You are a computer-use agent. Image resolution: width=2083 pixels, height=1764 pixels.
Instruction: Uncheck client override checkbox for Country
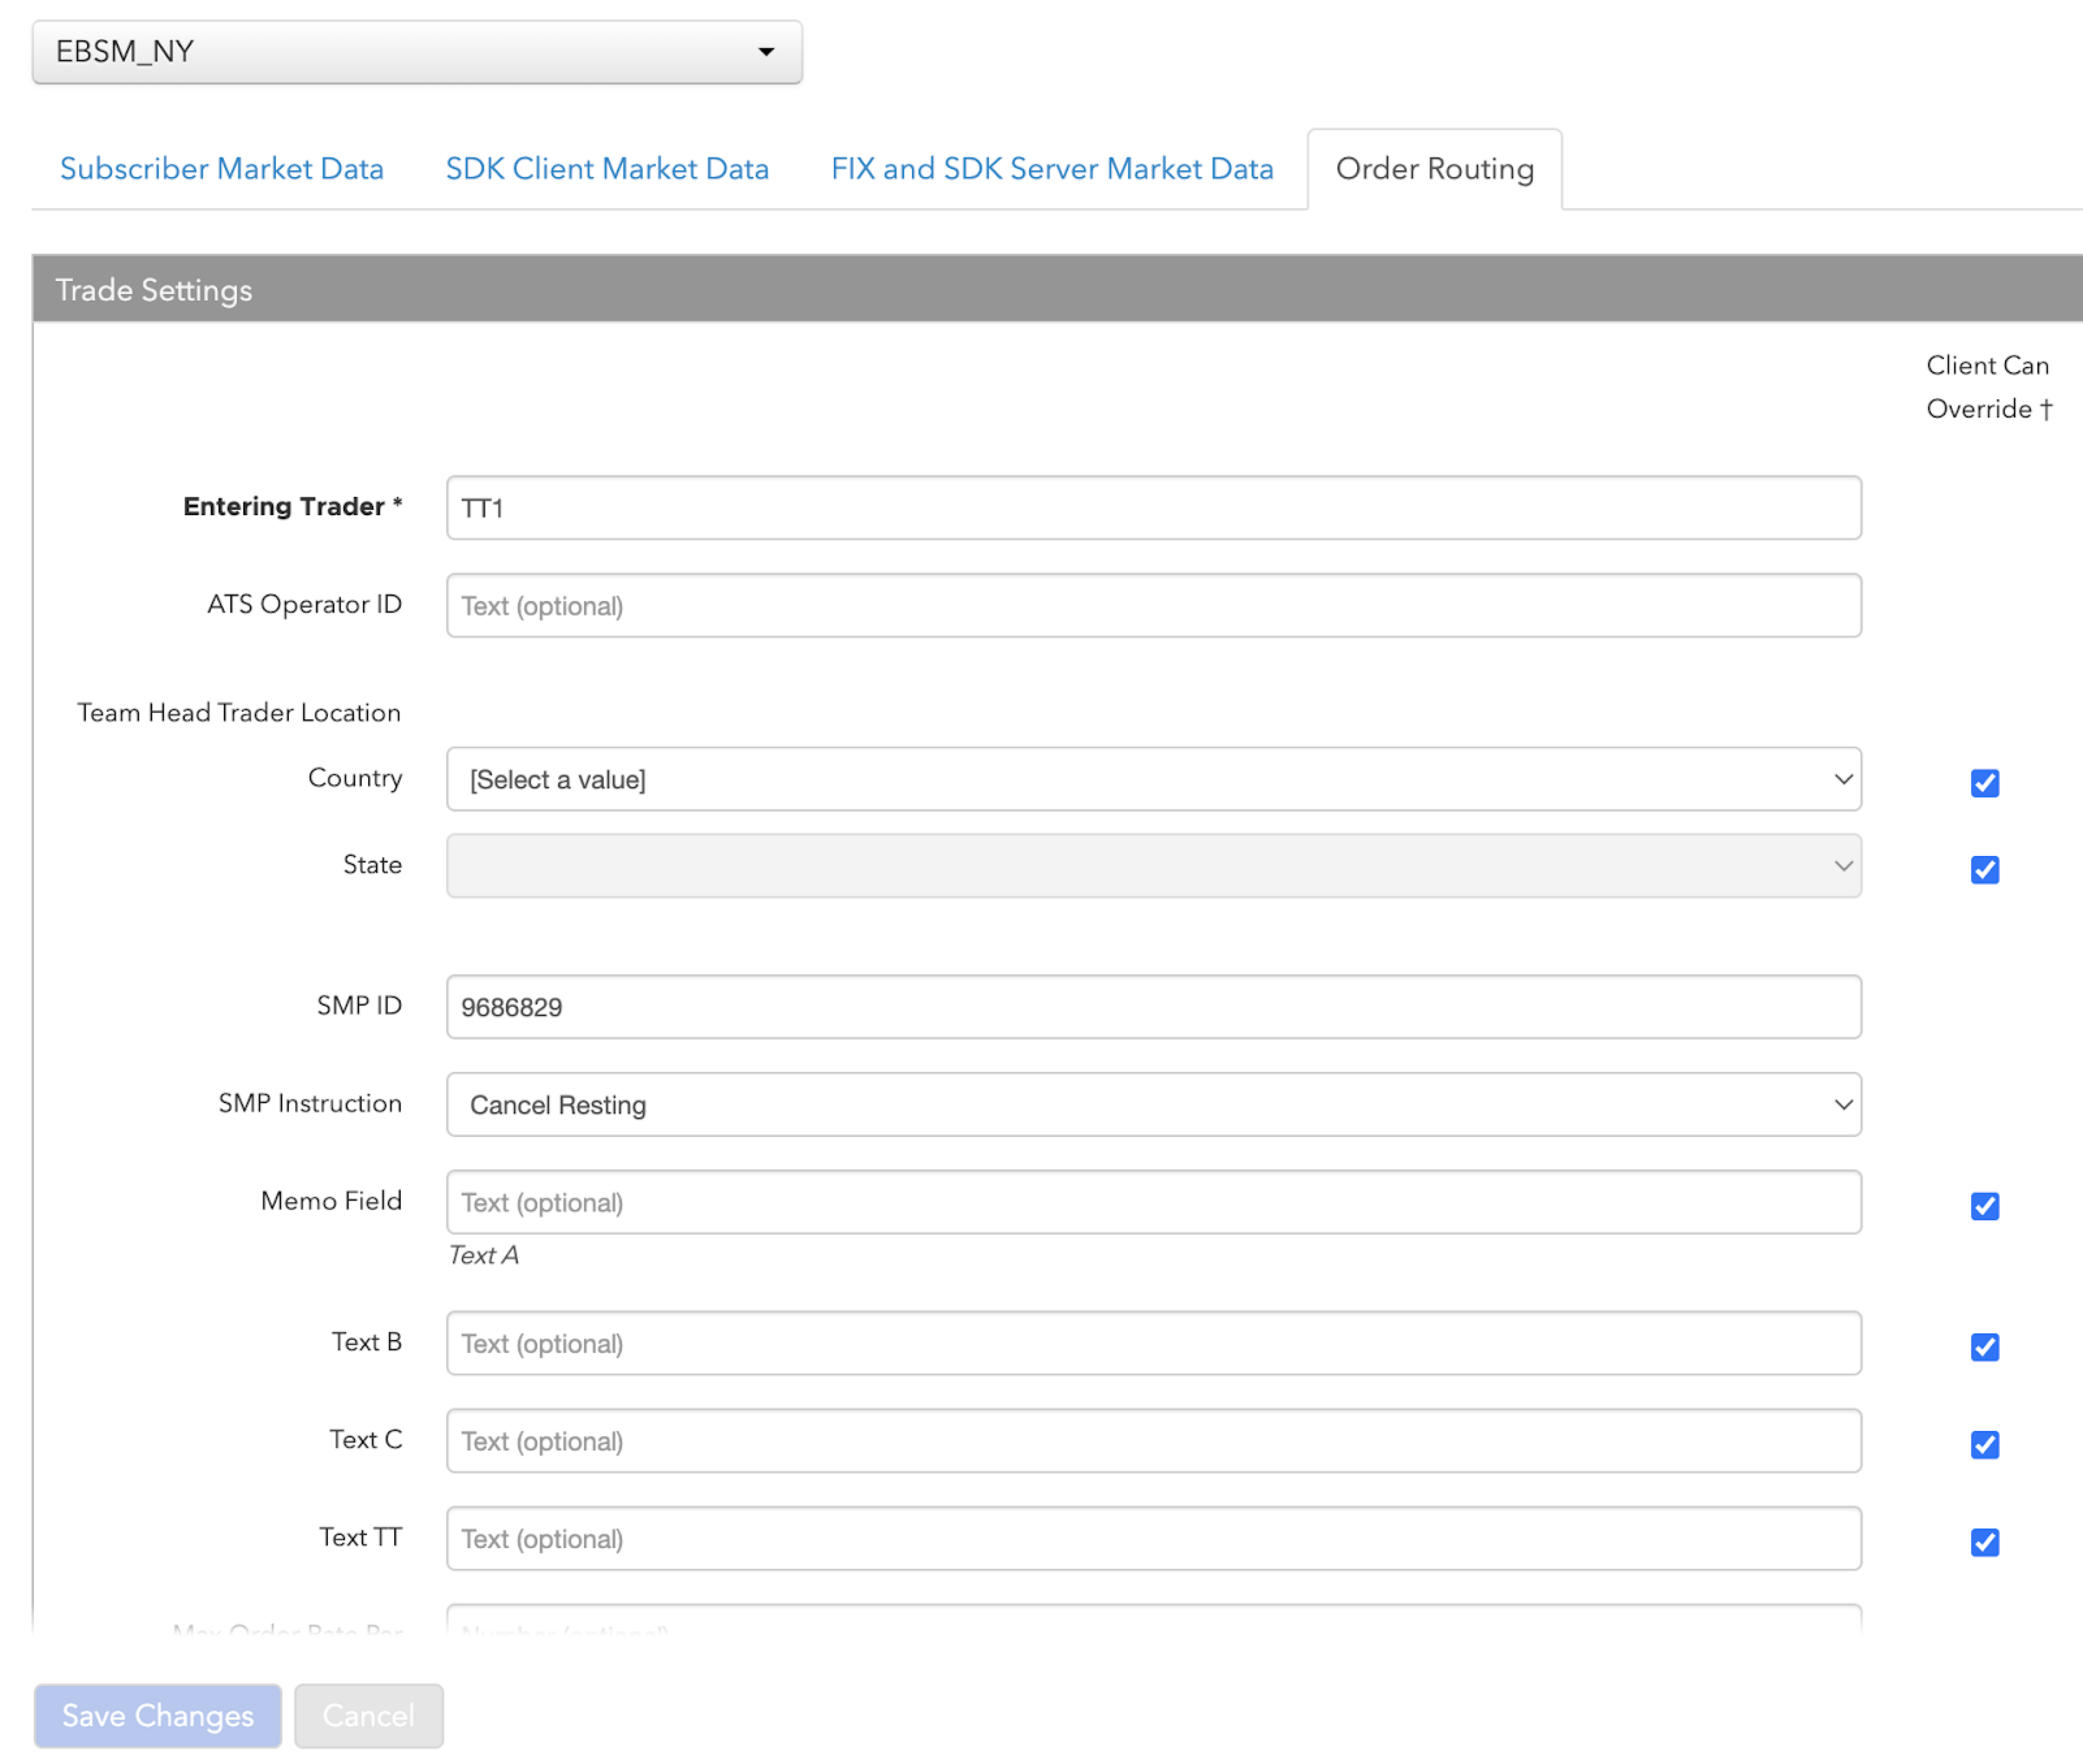[x=1984, y=783]
